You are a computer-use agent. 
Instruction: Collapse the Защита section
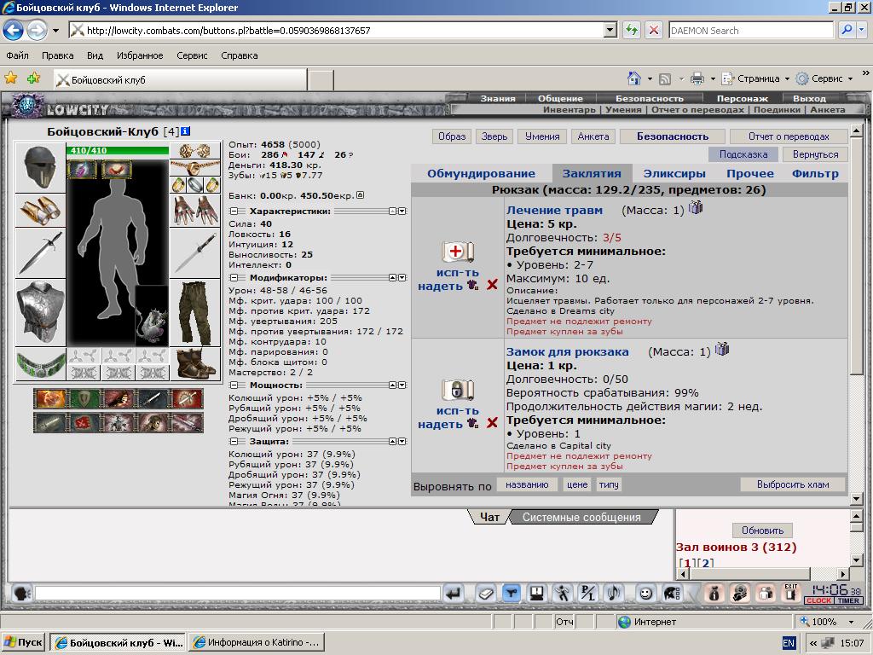click(x=234, y=442)
